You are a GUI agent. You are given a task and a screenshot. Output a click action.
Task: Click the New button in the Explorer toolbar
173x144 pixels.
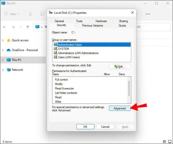tap(12, 14)
